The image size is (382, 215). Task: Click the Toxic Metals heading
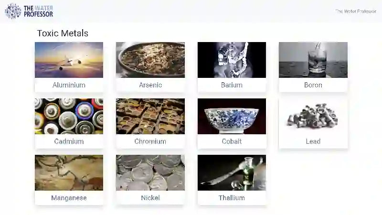tap(63, 33)
